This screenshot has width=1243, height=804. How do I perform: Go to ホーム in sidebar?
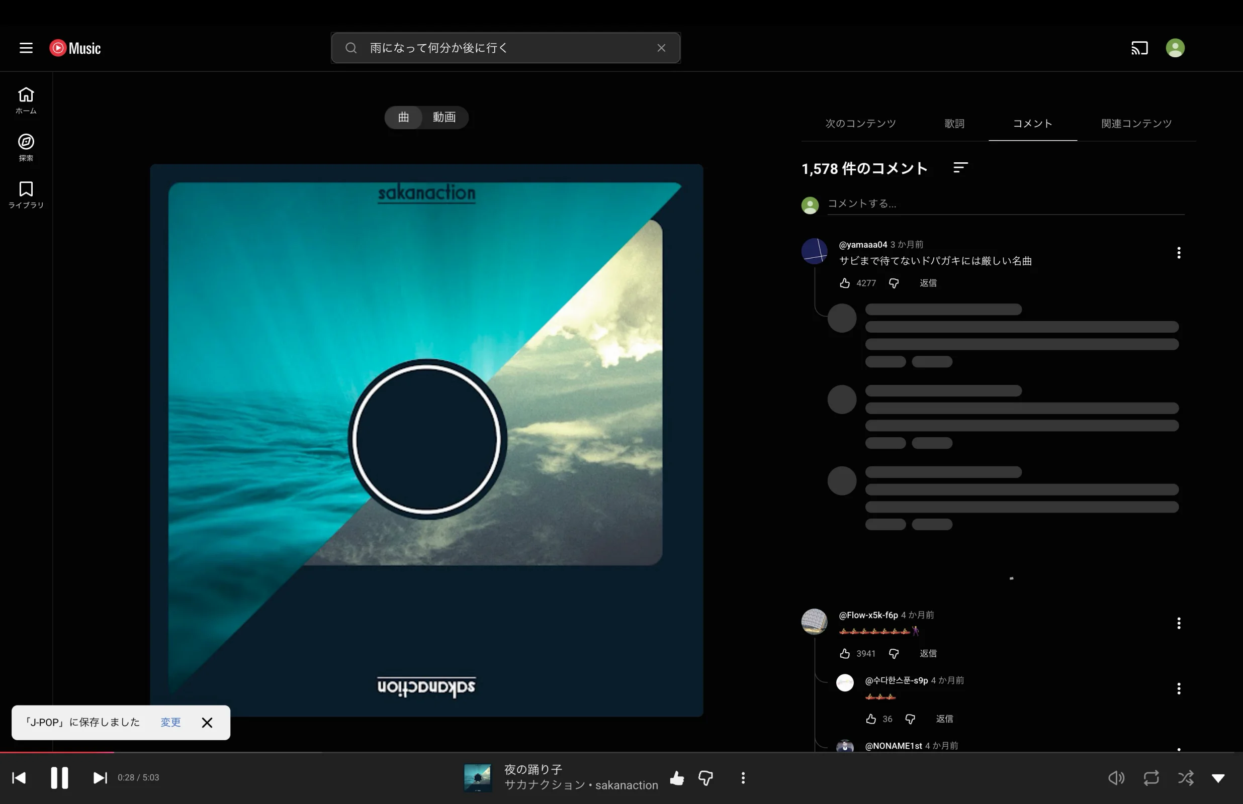click(x=26, y=100)
